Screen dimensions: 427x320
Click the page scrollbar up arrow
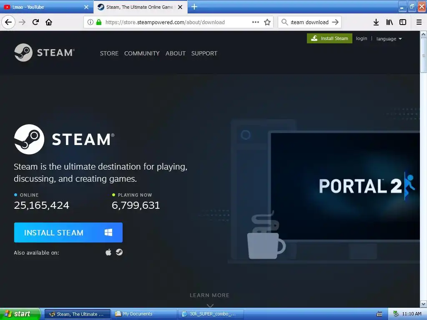[423, 34]
